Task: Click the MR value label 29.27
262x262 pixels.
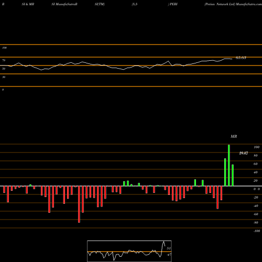Action: pyautogui.click(x=244, y=153)
